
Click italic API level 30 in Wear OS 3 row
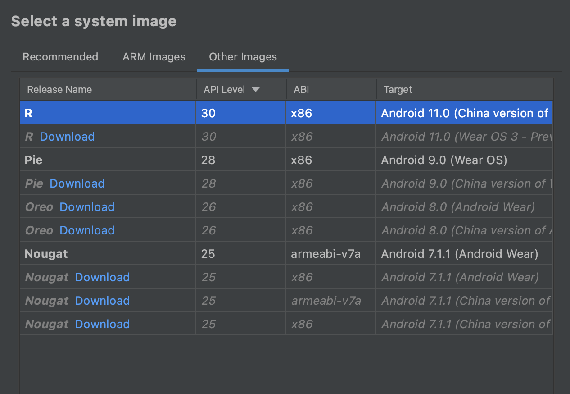coord(208,137)
